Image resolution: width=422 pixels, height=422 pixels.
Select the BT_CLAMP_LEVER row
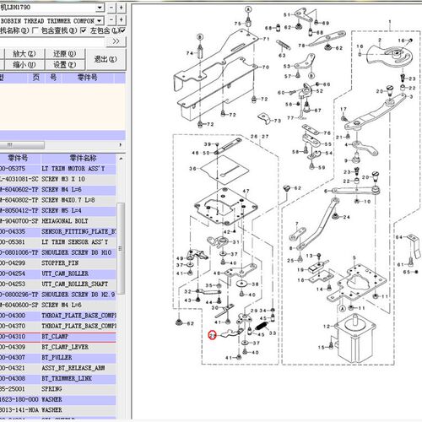click(x=57, y=347)
